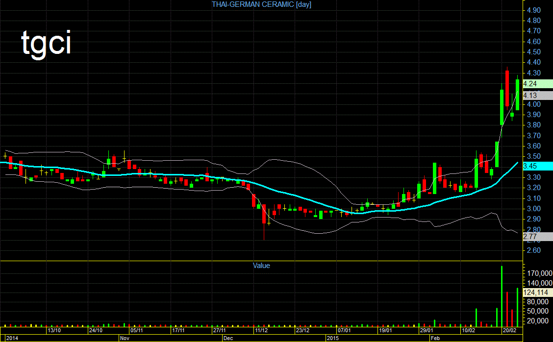
Task: Select the 4.13 upper band value label
Action: coord(537,96)
